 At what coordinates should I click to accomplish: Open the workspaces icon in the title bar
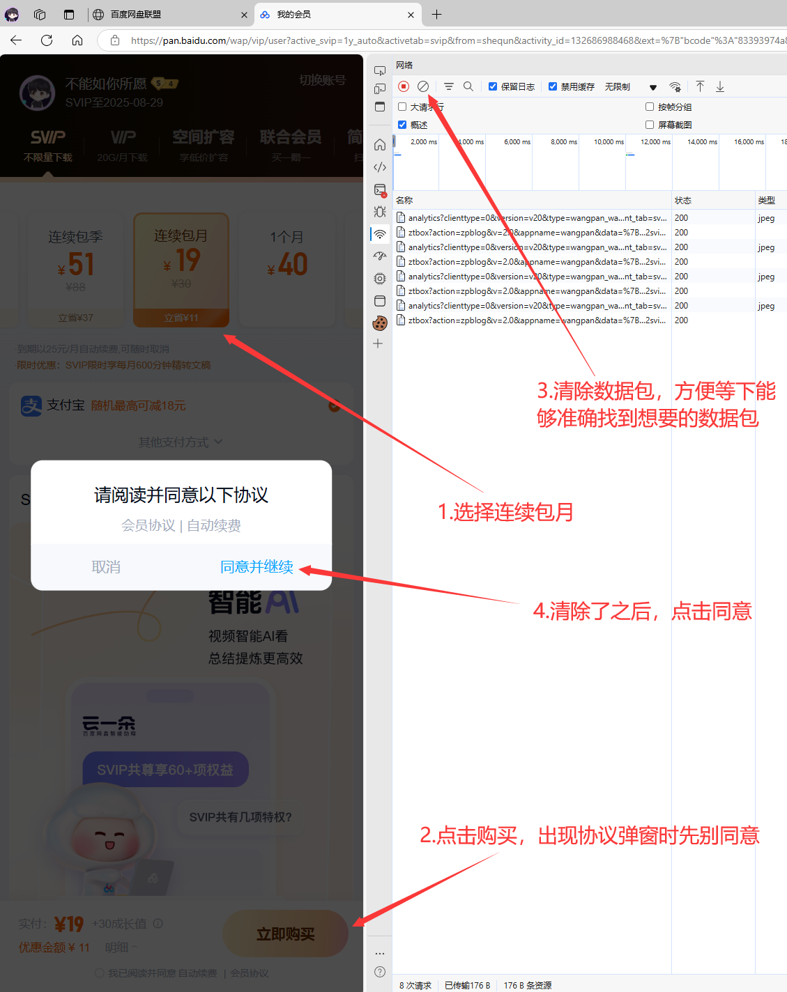pyautogui.click(x=40, y=14)
